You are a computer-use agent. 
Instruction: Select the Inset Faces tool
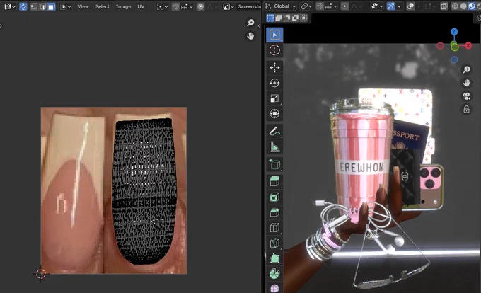point(274,197)
